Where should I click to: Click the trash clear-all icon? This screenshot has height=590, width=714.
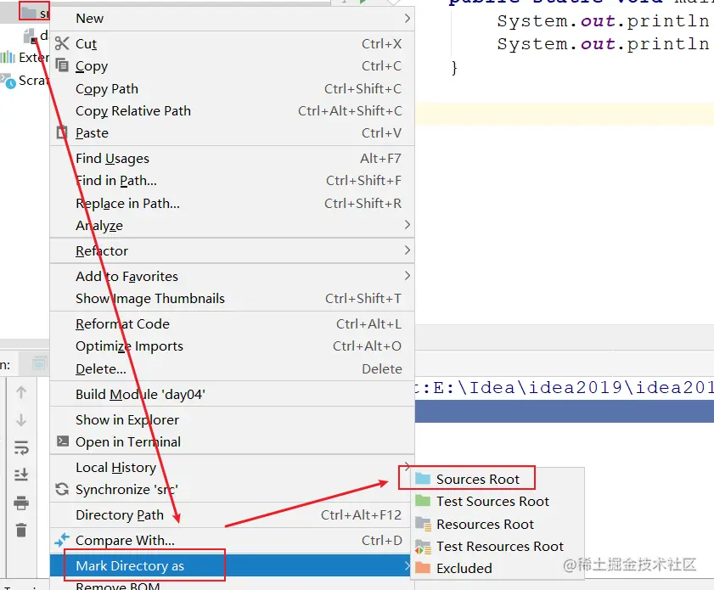[x=21, y=530]
